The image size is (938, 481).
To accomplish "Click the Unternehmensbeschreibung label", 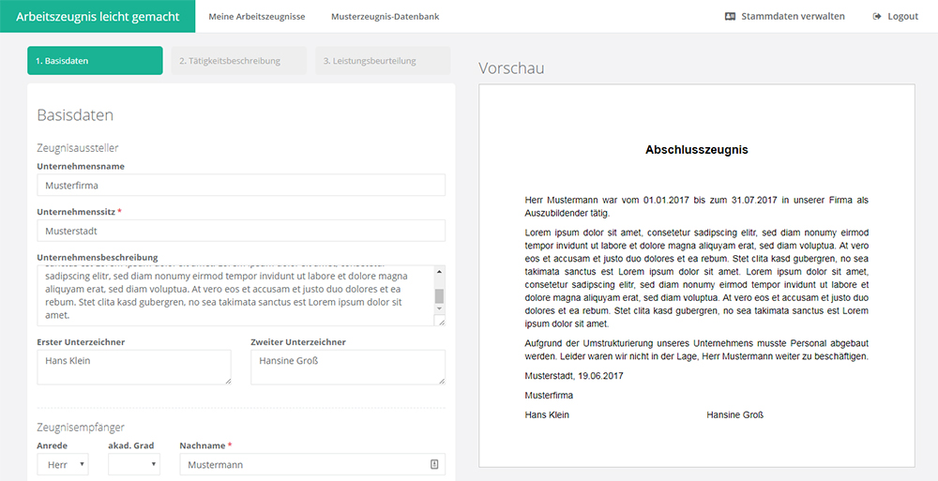I will tap(98, 257).
